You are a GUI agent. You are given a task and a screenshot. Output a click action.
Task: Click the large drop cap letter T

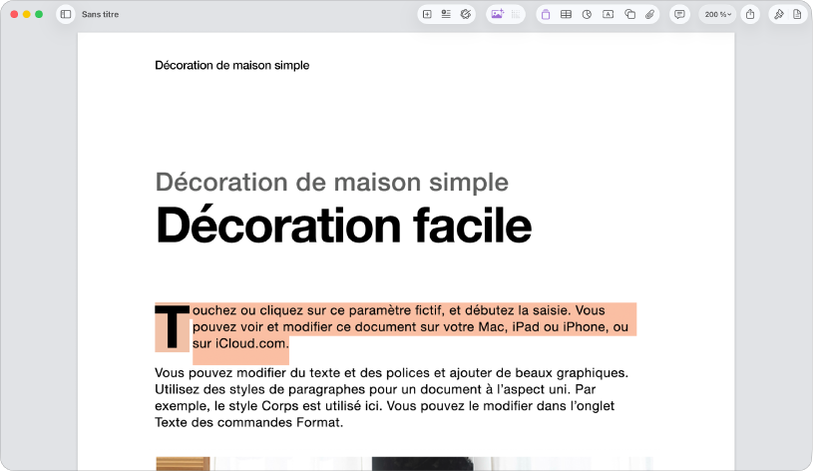point(172,327)
